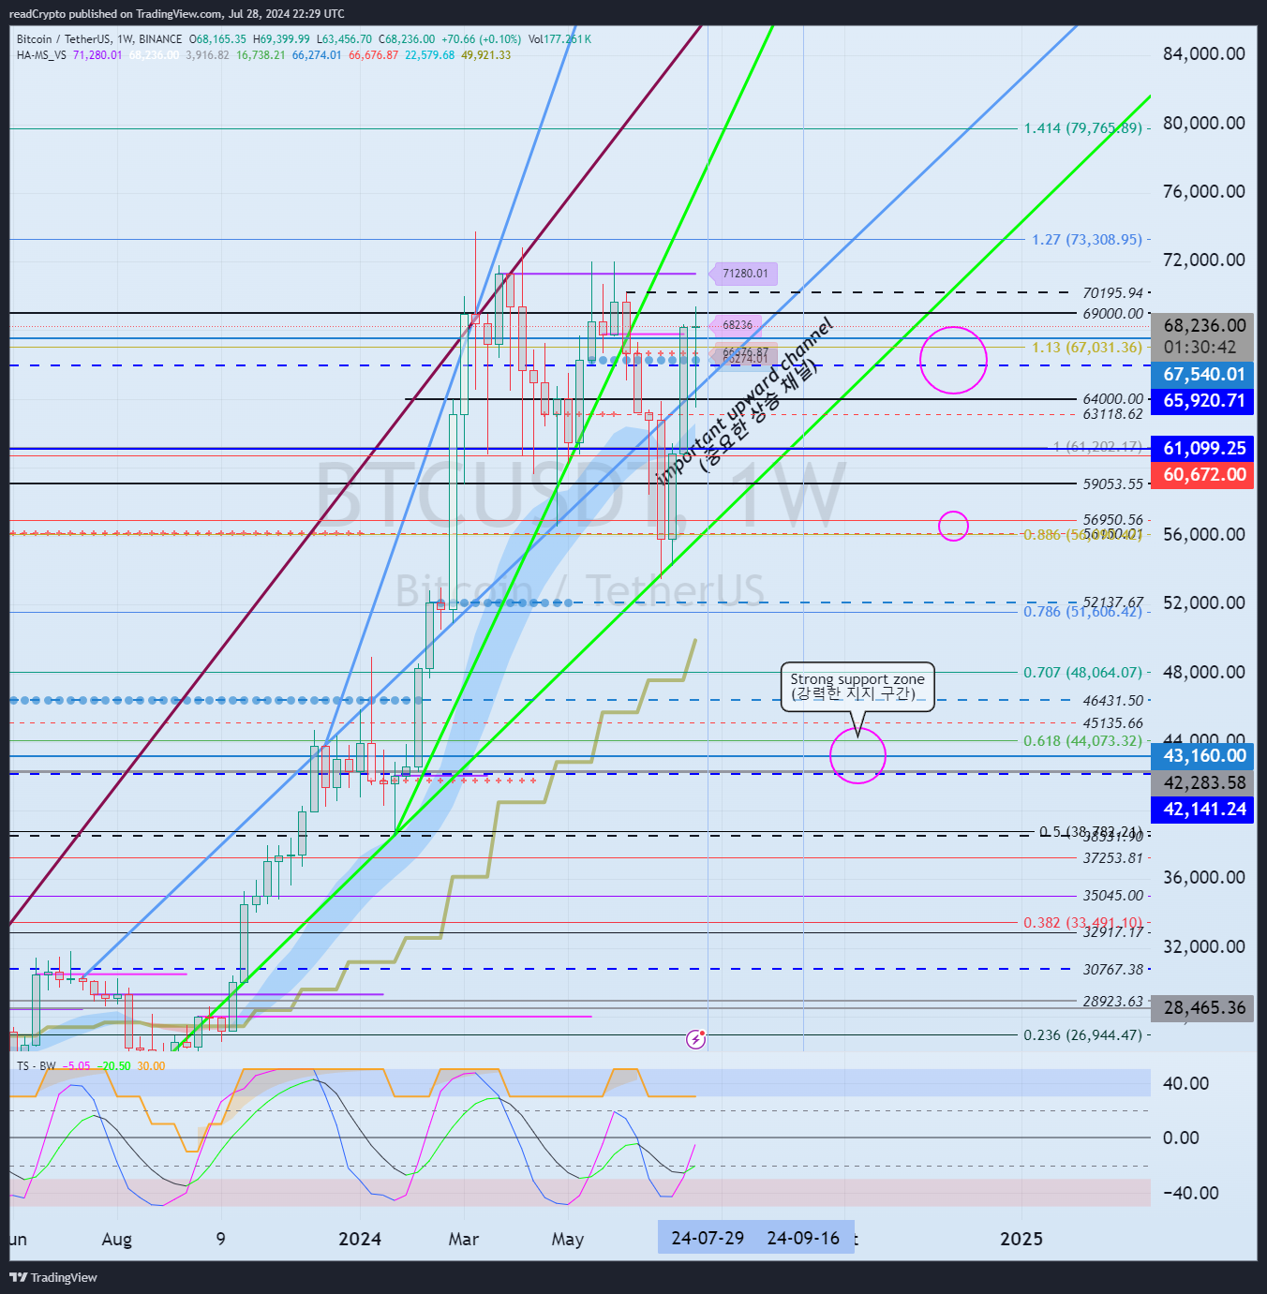
Task: Click the 45135.66 level label
Action: pos(1112,723)
